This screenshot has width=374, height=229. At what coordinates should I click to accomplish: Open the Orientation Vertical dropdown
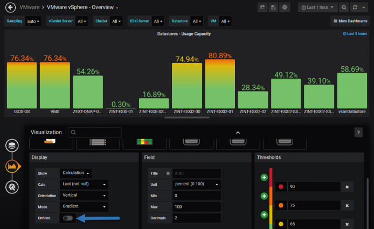(84, 196)
